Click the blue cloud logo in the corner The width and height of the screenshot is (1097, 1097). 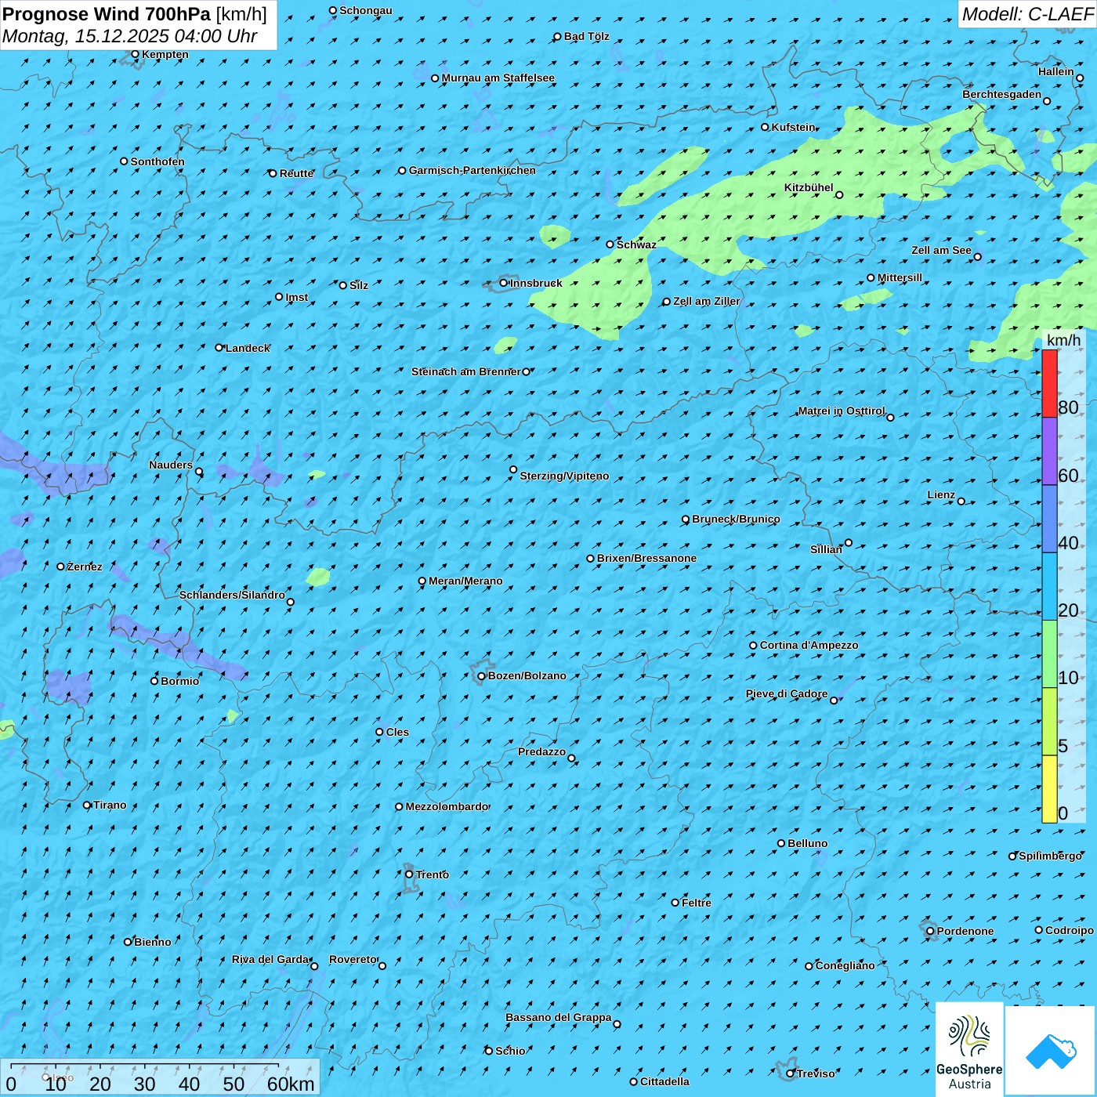click(1051, 1051)
